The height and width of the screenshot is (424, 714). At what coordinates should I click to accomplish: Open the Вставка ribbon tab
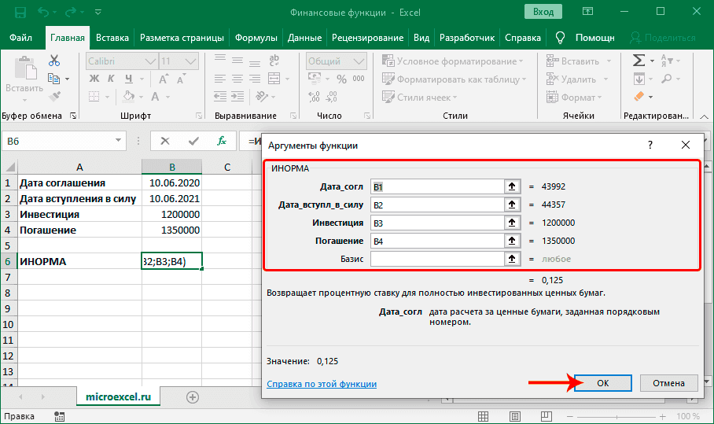point(112,38)
